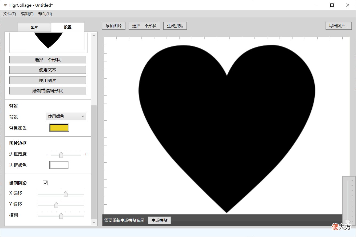Select the 设置 tab

[x=68, y=27]
